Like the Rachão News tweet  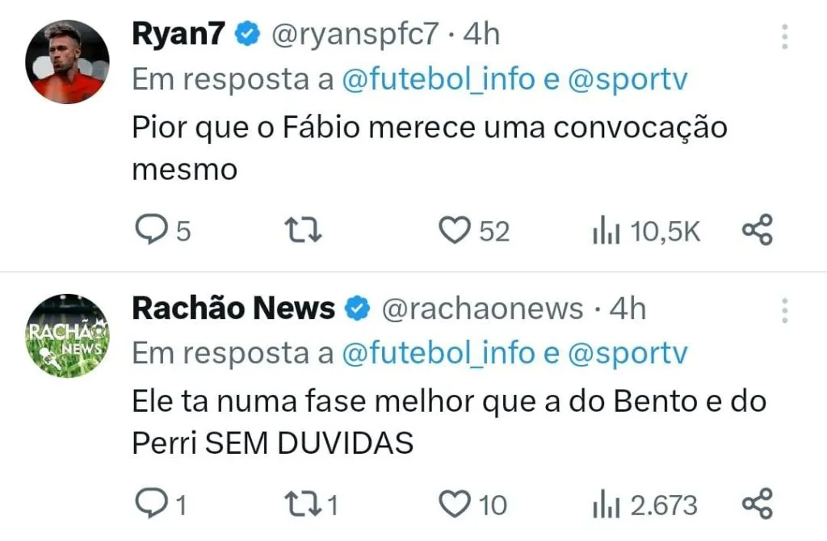point(454,505)
